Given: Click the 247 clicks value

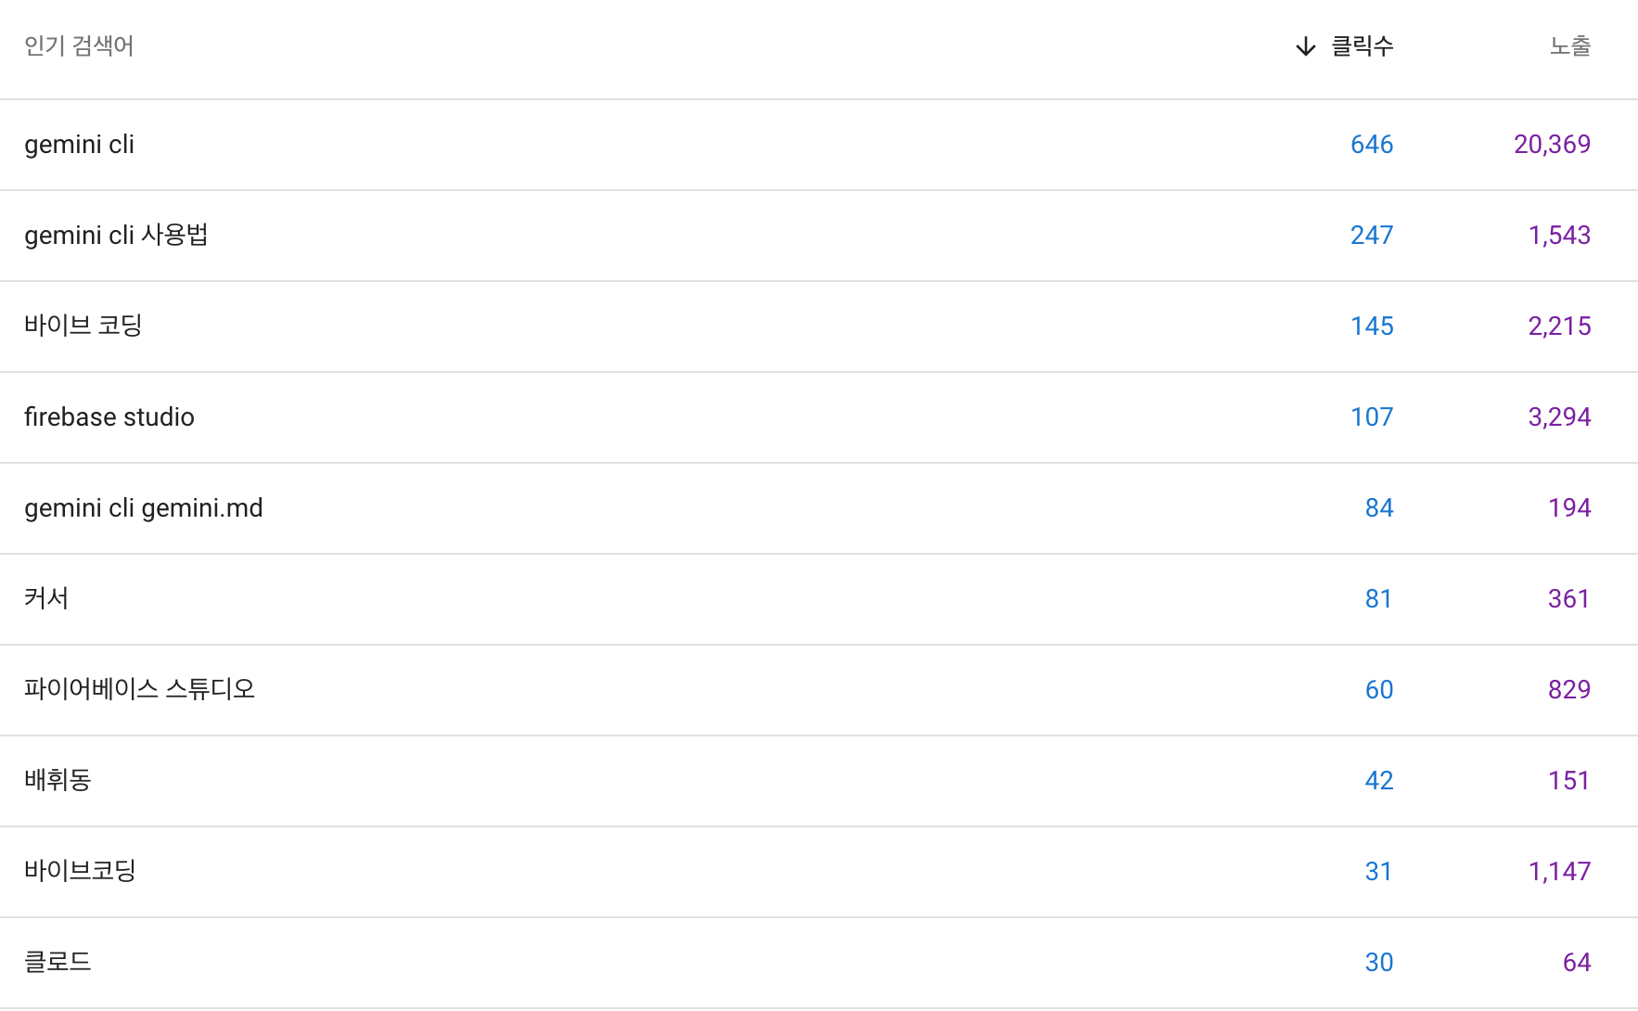Looking at the screenshot, I should coord(1372,236).
